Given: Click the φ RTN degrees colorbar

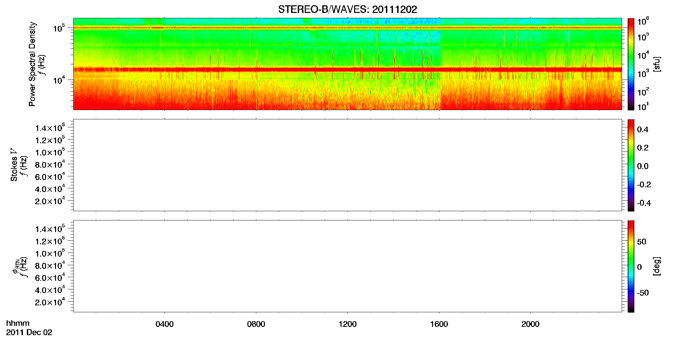Looking at the screenshot, I should pyautogui.click(x=631, y=266).
